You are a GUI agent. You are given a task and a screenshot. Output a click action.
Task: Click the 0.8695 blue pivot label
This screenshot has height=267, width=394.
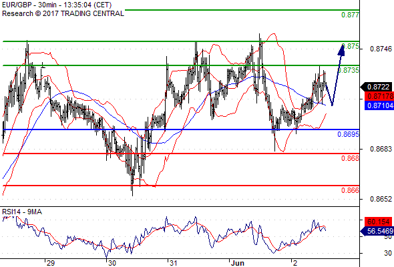349,134
